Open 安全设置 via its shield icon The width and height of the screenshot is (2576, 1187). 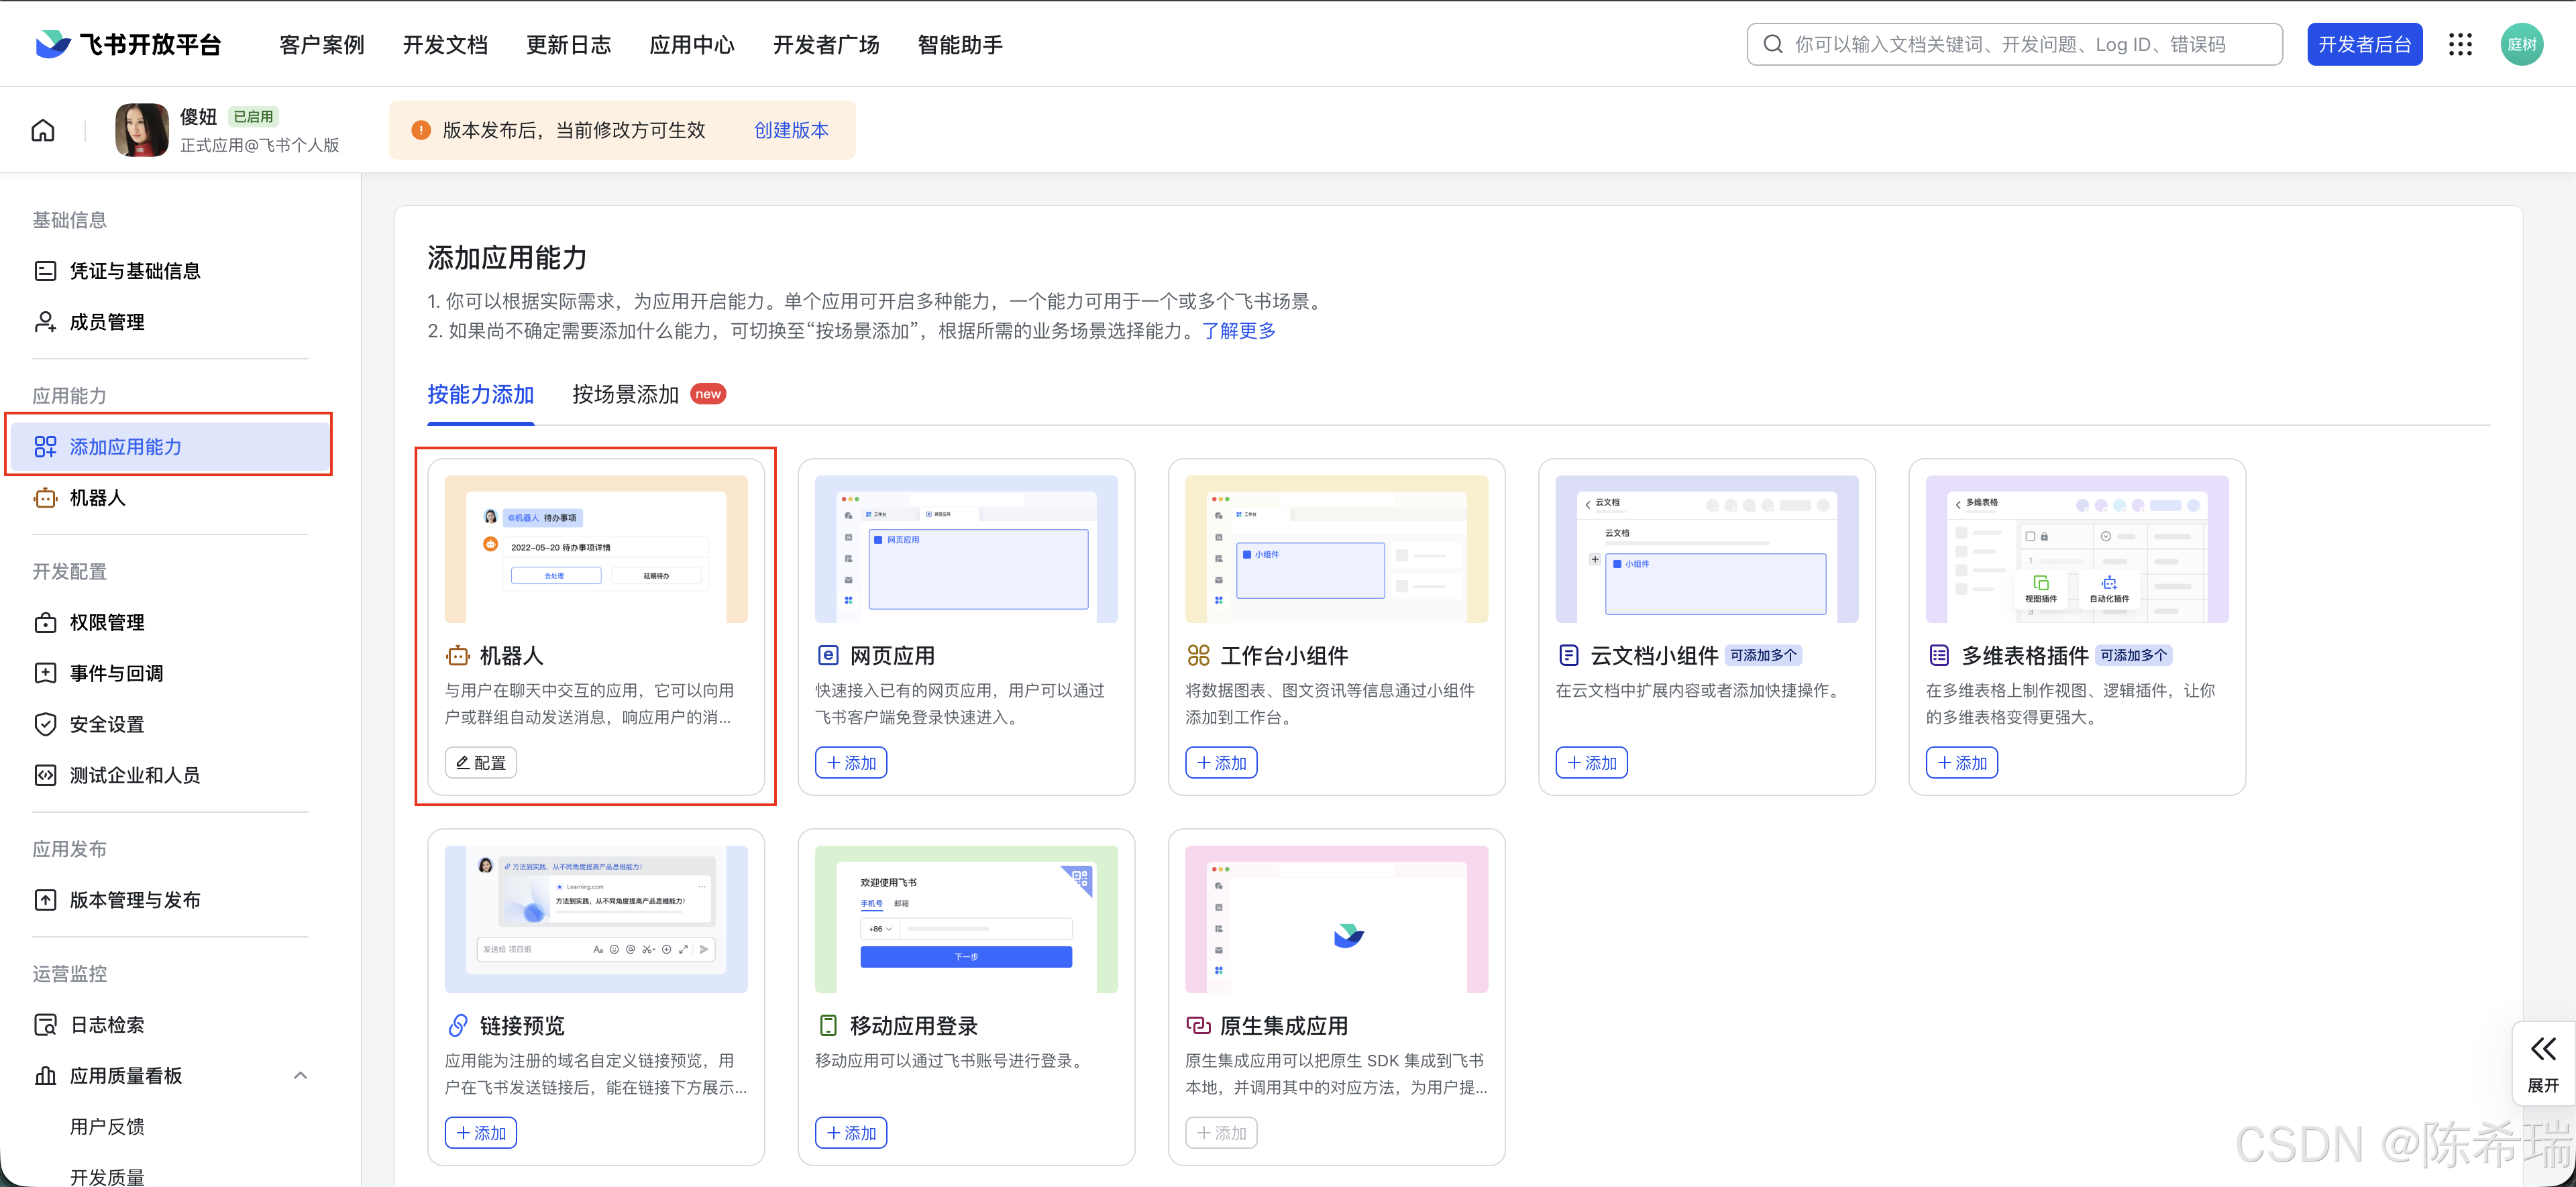tap(45, 723)
